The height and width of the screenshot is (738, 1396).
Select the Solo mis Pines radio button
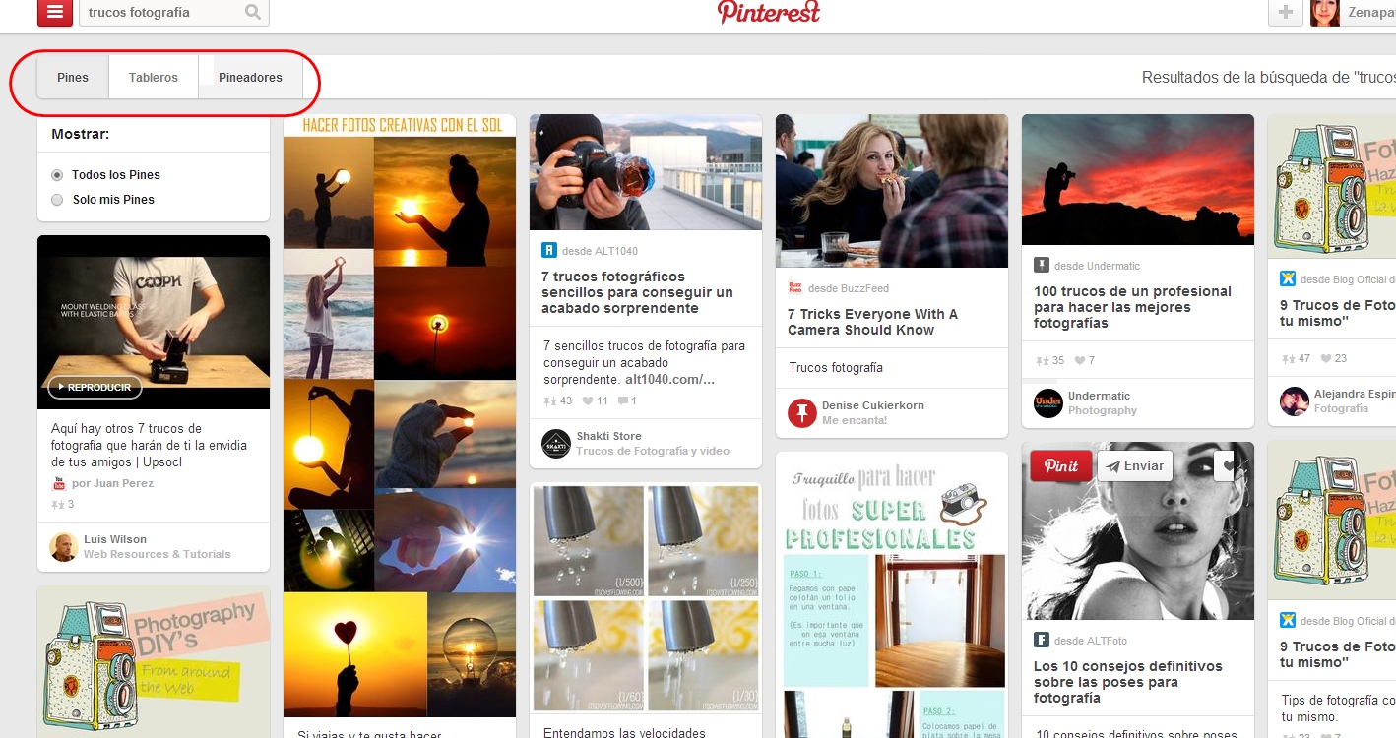tap(57, 200)
